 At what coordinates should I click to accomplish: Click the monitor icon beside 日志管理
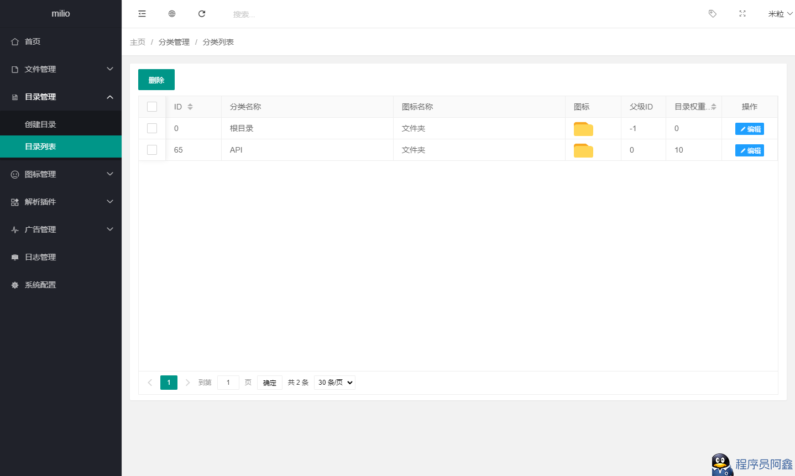(x=15, y=257)
